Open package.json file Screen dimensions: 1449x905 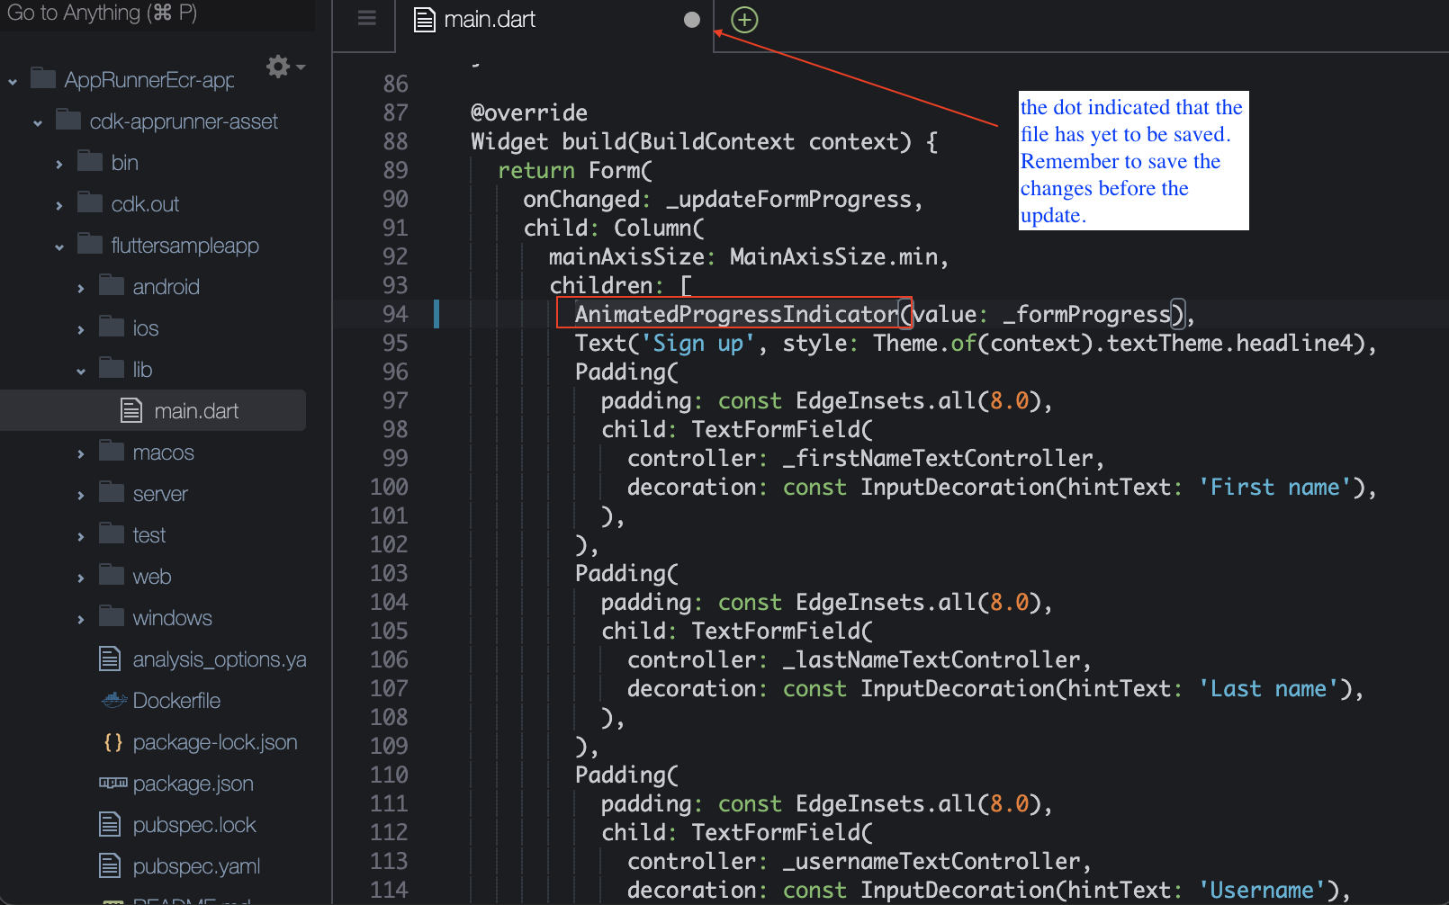tap(193, 784)
